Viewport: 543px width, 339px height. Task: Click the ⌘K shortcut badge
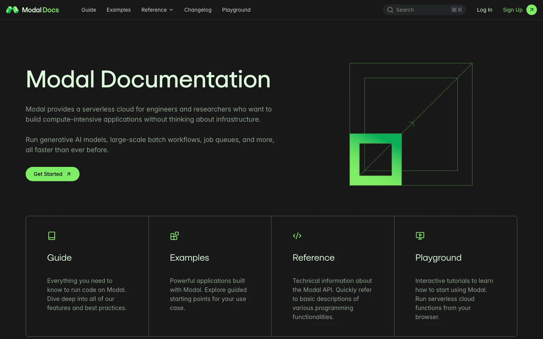(457, 10)
